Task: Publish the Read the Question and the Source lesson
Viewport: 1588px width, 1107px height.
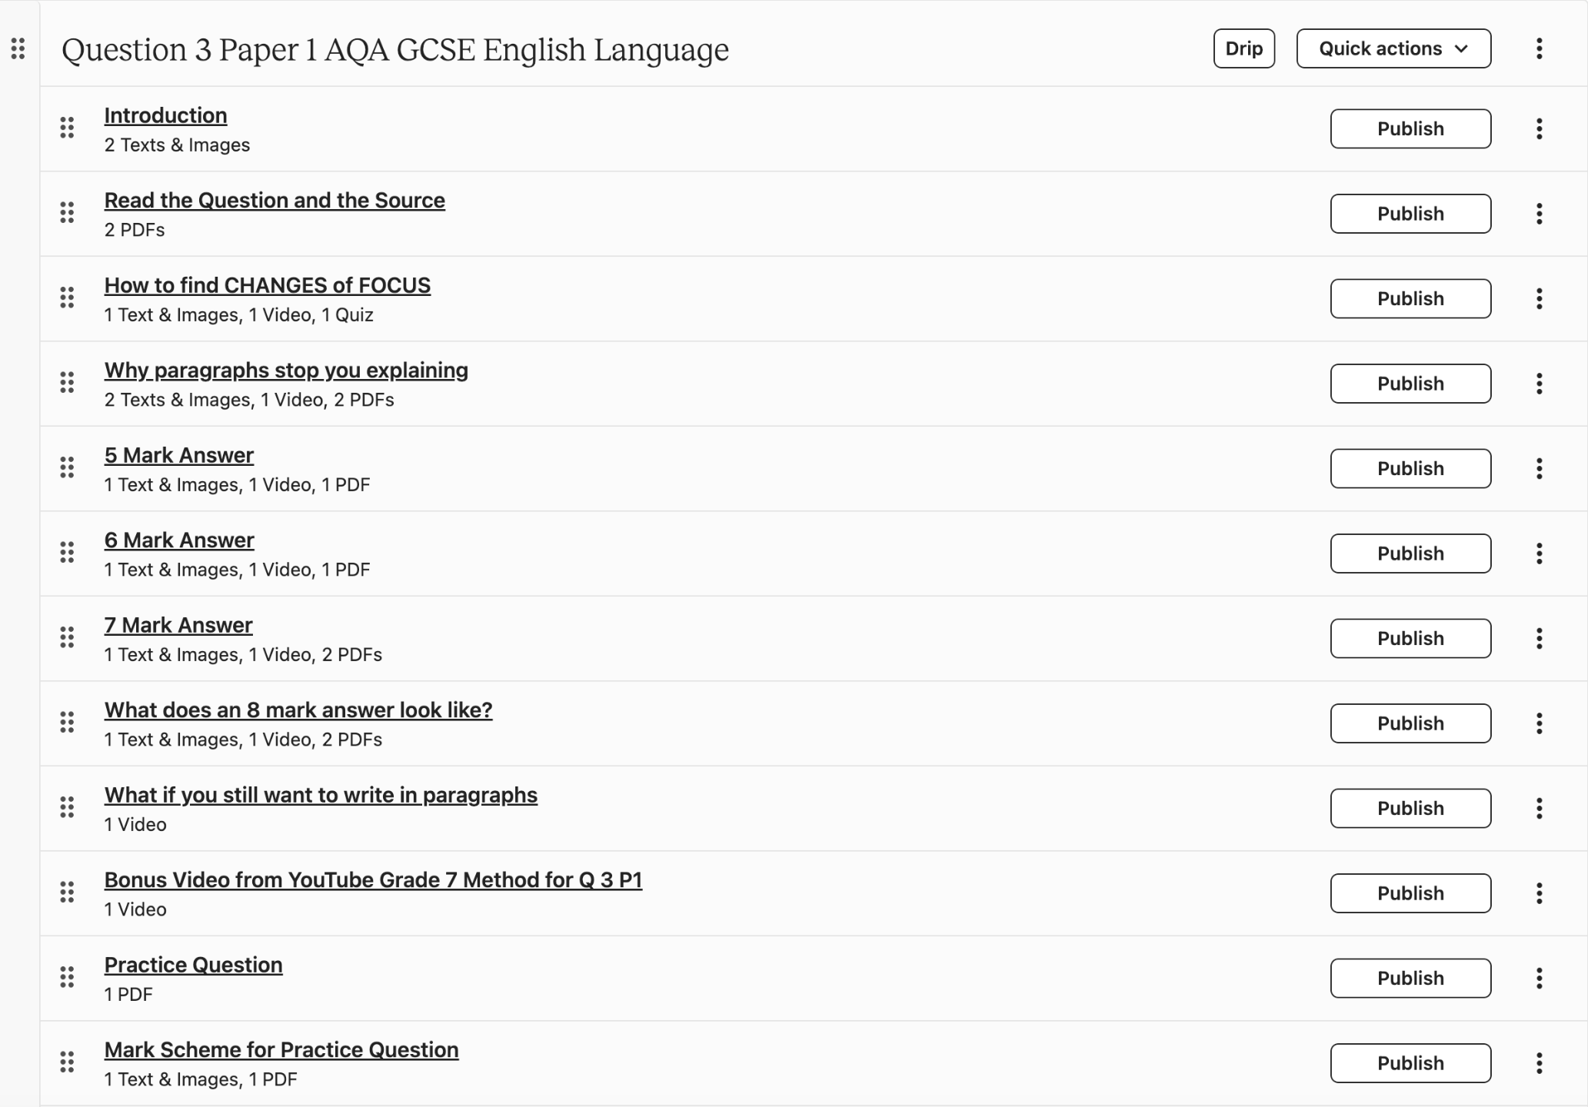Action: [x=1410, y=214]
